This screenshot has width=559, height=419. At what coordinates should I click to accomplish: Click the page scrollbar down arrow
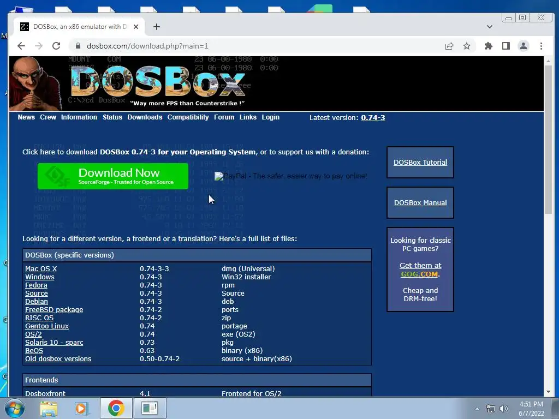[x=548, y=392]
